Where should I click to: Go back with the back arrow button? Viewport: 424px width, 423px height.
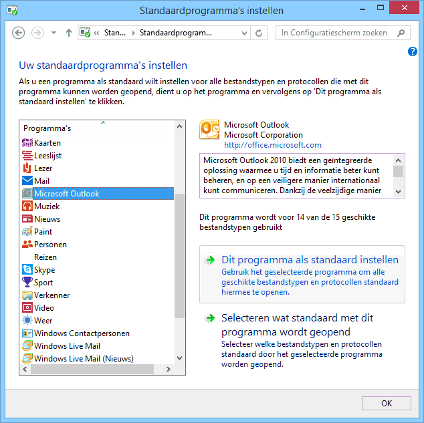[18, 33]
